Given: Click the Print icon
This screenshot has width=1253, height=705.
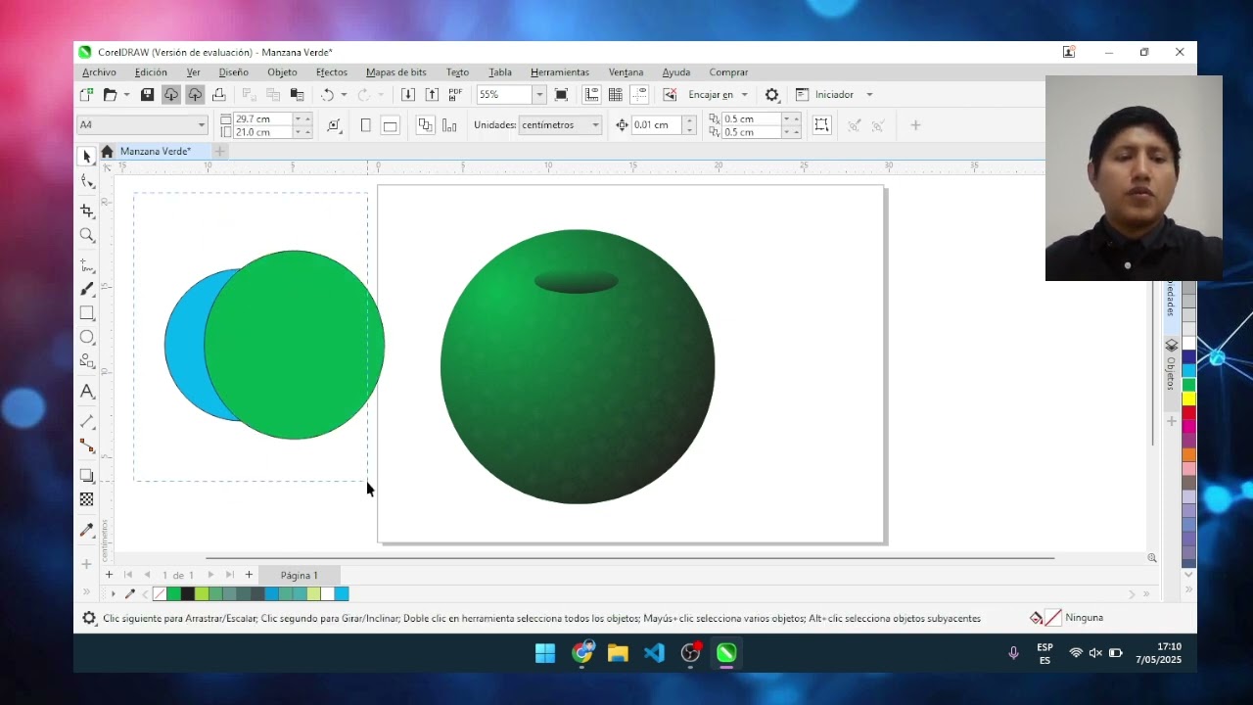Looking at the screenshot, I should coord(218,95).
